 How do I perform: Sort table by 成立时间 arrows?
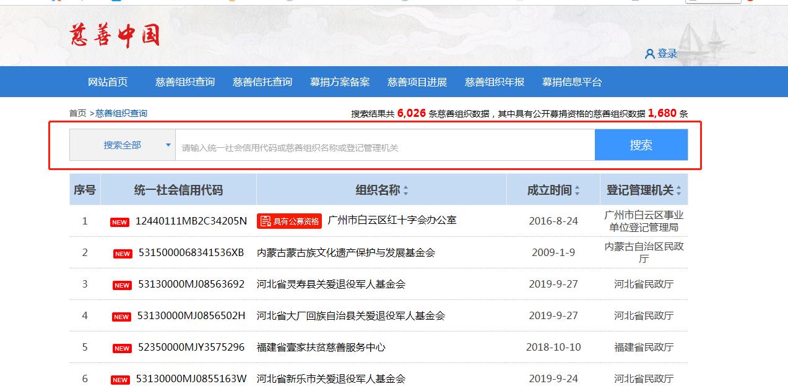[x=577, y=190]
